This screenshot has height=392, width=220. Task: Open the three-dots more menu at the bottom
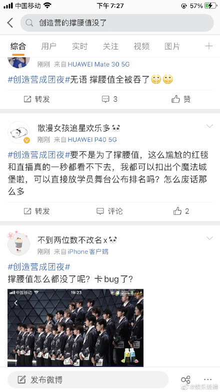[x=207, y=379]
